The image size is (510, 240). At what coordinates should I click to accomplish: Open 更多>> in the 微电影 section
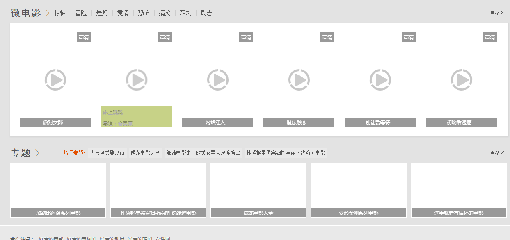(x=497, y=13)
